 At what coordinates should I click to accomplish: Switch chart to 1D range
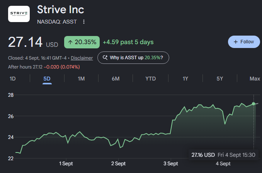13,79
